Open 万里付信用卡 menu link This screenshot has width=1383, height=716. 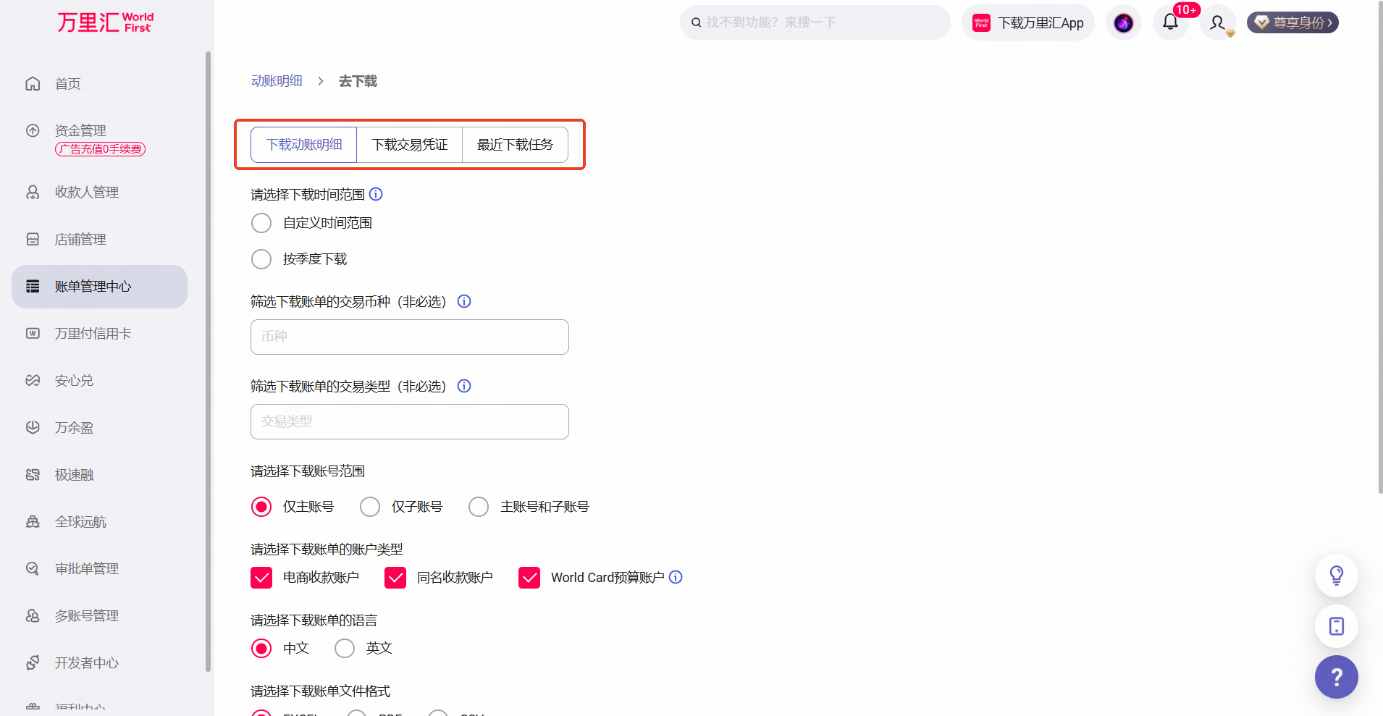pos(93,334)
